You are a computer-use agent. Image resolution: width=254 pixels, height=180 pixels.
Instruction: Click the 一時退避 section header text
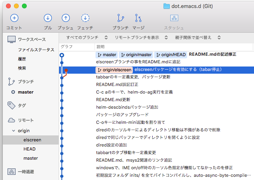tap(26, 172)
